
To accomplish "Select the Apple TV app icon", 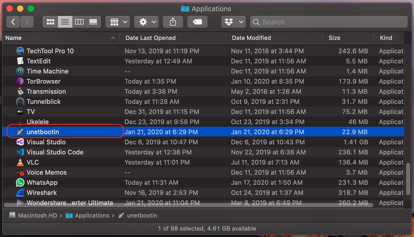I will pyautogui.click(x=20, y=112).
